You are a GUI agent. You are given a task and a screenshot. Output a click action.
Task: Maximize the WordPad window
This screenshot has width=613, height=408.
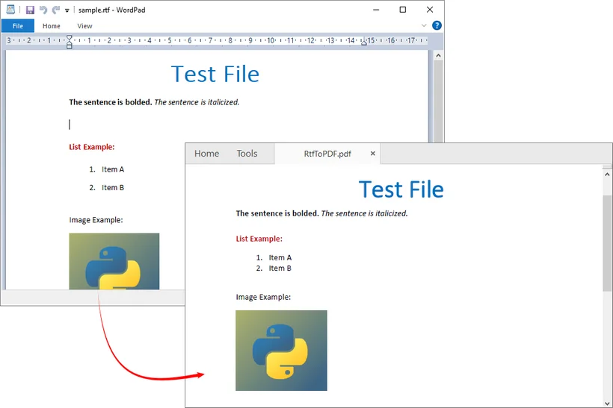point(403,10)
